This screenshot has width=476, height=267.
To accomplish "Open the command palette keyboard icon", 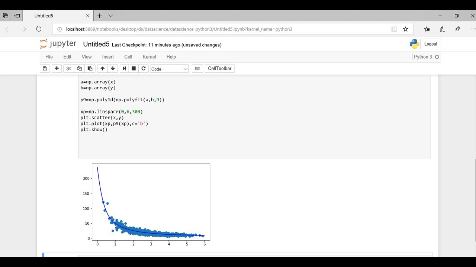I will pos(197,69).
